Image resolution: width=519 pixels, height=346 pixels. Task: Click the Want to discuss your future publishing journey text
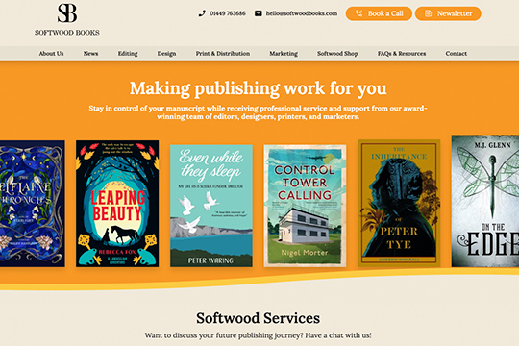259,335
